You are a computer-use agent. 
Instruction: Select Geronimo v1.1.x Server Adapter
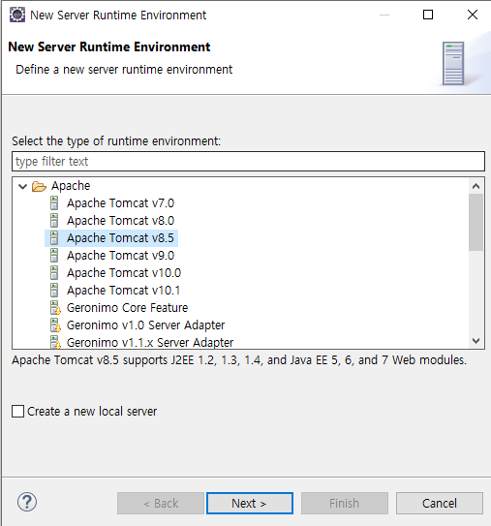[x=150, y=343]
